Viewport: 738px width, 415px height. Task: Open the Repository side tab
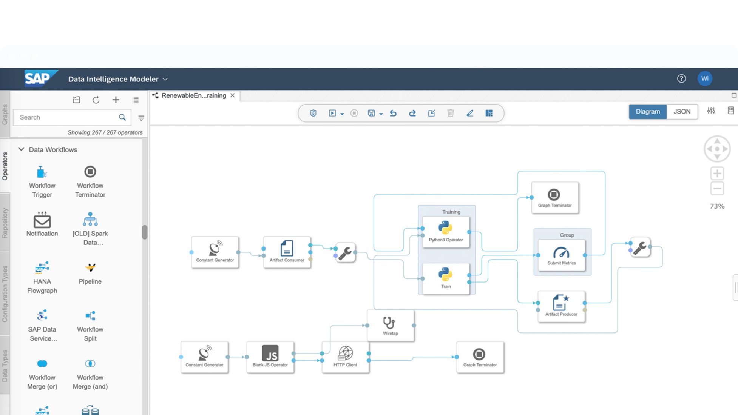[x=5, y=223]
